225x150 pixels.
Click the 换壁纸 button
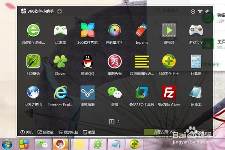pos(45,132)
